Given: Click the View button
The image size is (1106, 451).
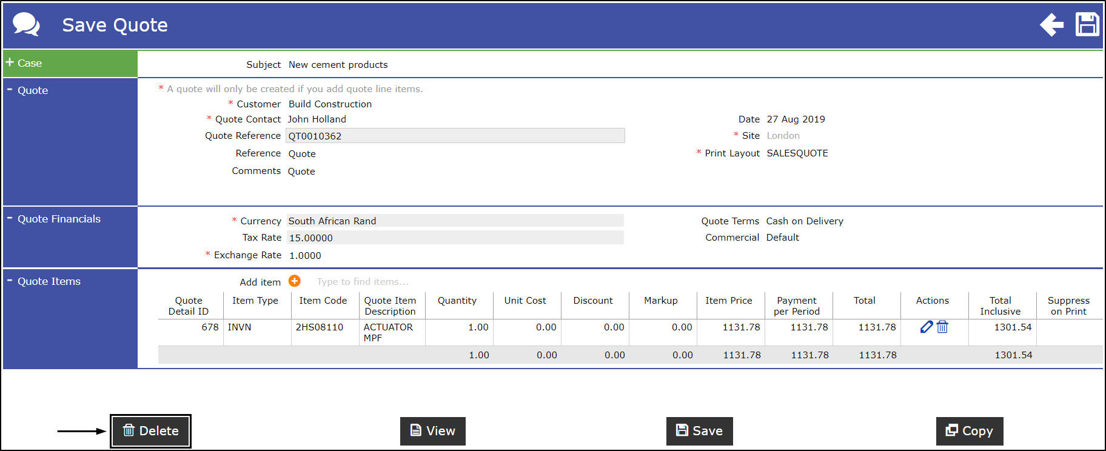Looking at the screenshot, I should tap(433, 431).
